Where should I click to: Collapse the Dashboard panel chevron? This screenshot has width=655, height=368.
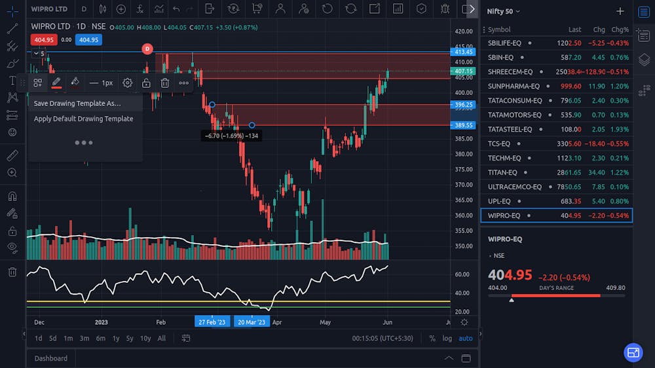449,358
